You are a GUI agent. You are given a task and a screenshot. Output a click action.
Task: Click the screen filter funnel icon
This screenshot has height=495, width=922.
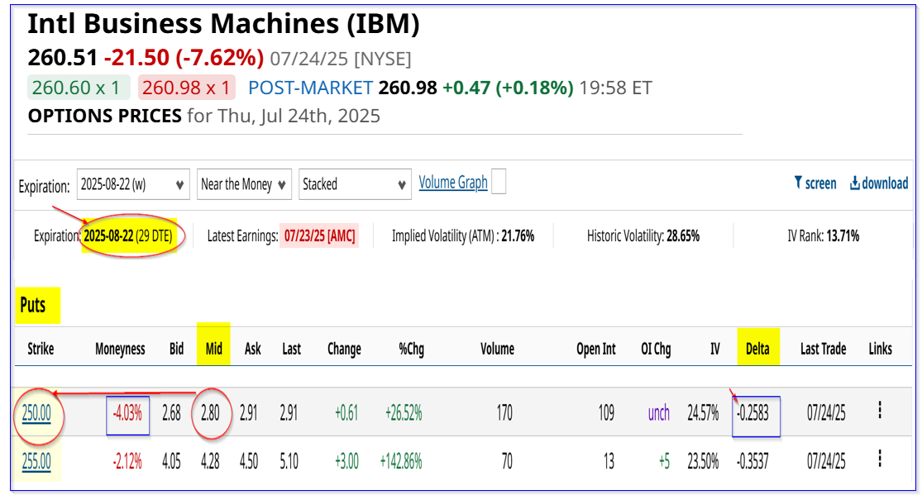point(798,183)
